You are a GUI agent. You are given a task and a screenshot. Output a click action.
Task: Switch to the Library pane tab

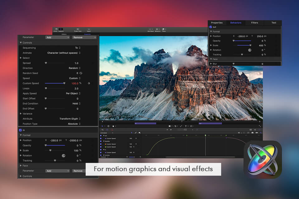(x=64, y=34)
